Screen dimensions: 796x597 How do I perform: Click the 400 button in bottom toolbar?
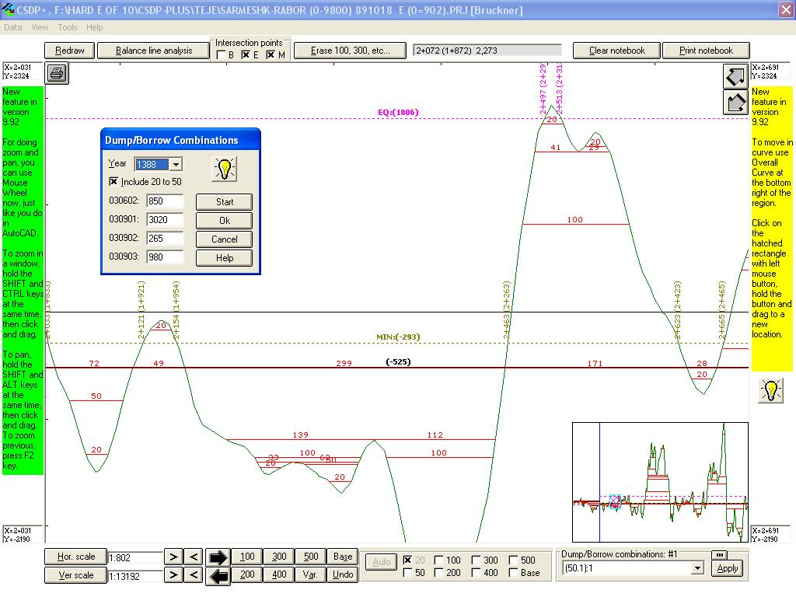click(x=279, y=574)
